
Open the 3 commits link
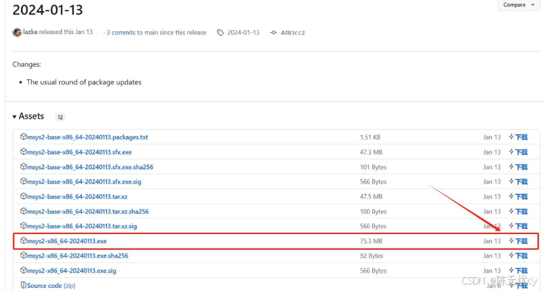(x=121, y=32)
